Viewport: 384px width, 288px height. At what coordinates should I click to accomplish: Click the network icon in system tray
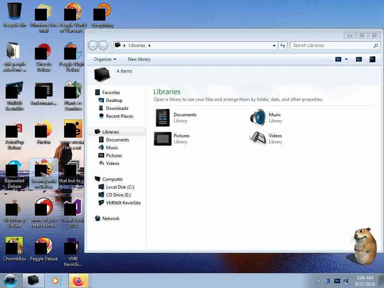337,281
